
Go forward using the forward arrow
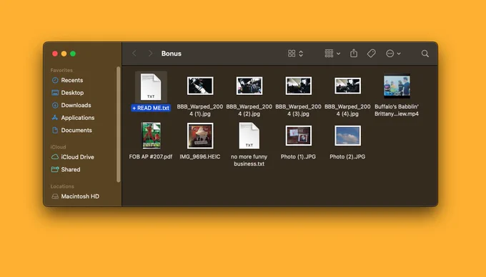pos(150,54)
